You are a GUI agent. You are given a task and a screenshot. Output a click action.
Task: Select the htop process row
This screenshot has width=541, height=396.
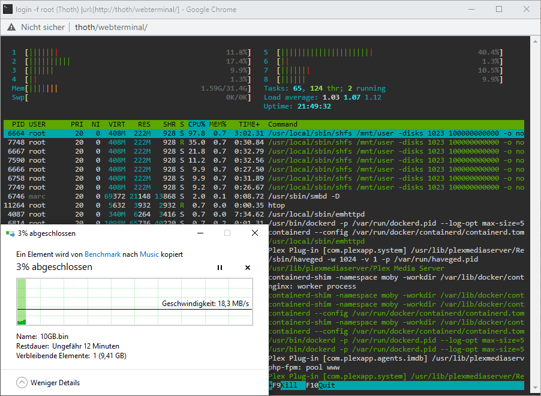click(x=264, y=205)
